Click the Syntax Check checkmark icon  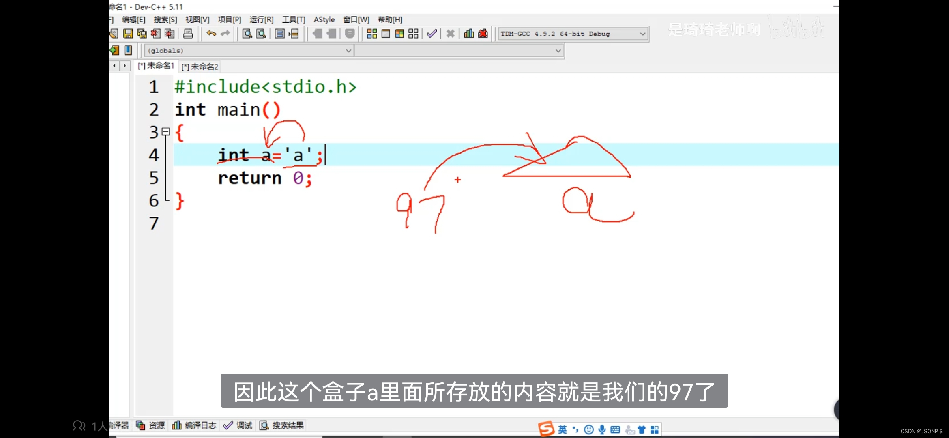(432, 34)
